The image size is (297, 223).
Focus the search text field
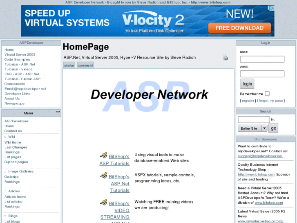pyautogui.click(x=254, y=119)
